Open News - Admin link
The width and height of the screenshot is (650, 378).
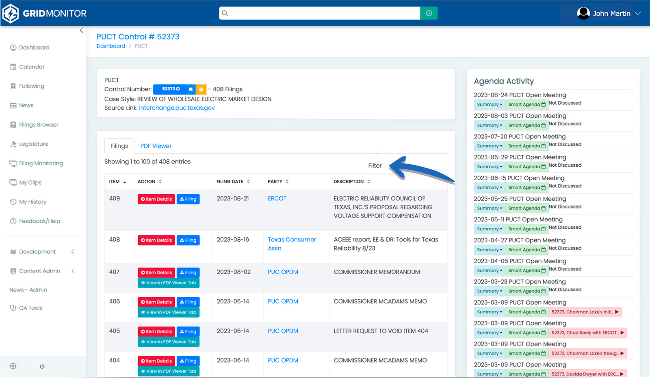pos(28,290)
